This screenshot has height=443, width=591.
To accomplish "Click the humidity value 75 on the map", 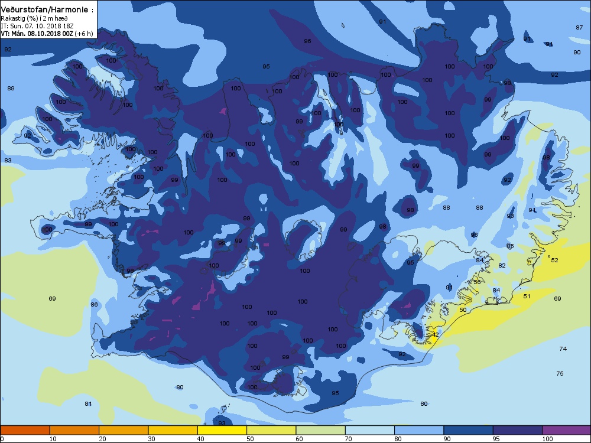I will click(560, 374).
